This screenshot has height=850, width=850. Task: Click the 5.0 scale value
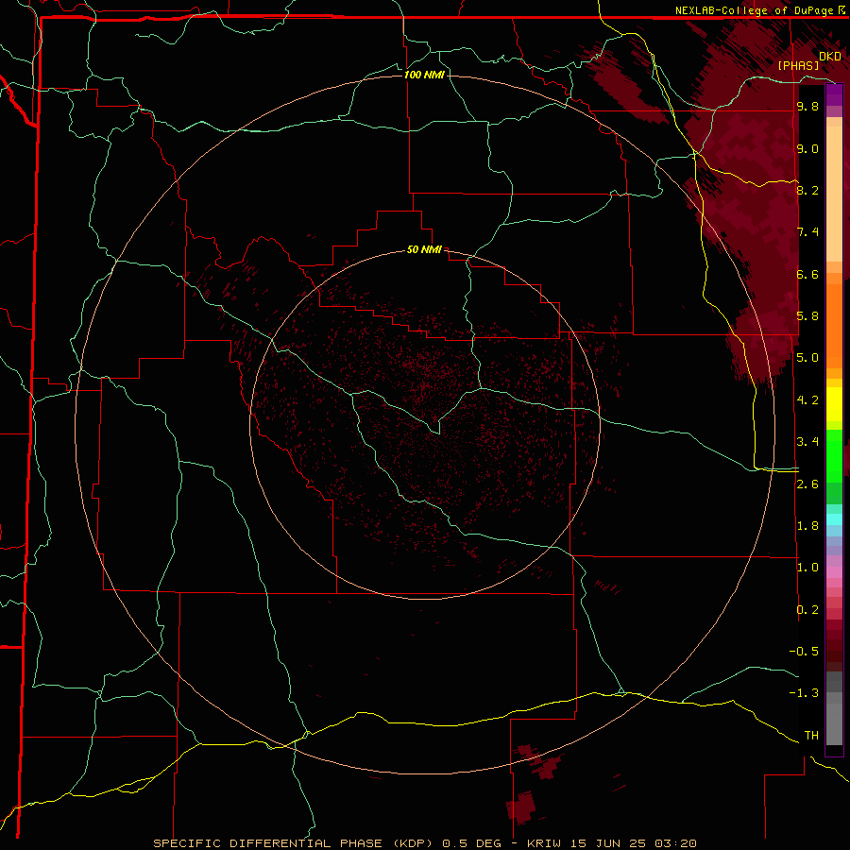(807, 358)
